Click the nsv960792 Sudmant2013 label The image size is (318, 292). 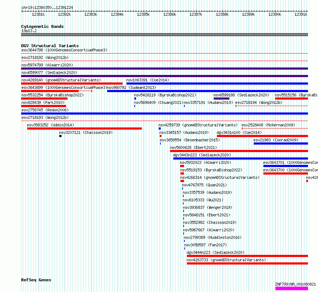131,87
